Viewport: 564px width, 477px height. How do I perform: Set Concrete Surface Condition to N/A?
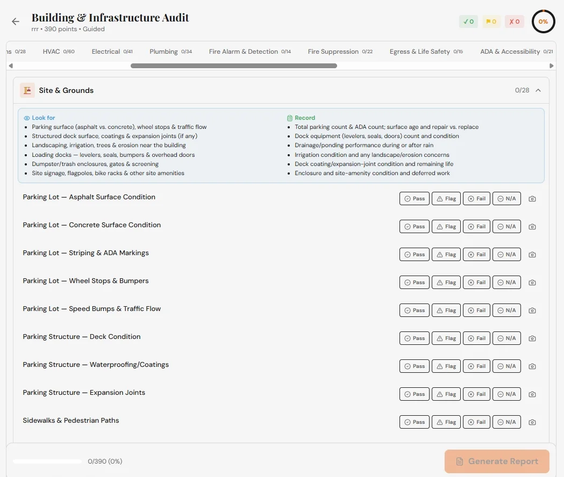[x=506, y=227]
